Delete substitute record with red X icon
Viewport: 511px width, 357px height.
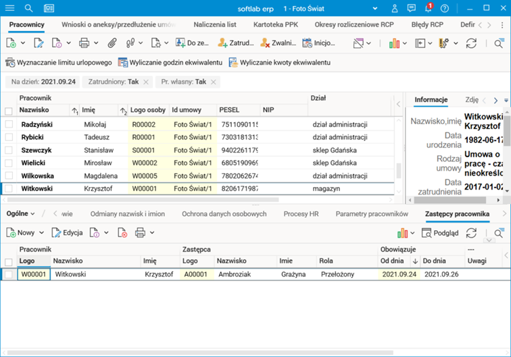click(122, 233)
